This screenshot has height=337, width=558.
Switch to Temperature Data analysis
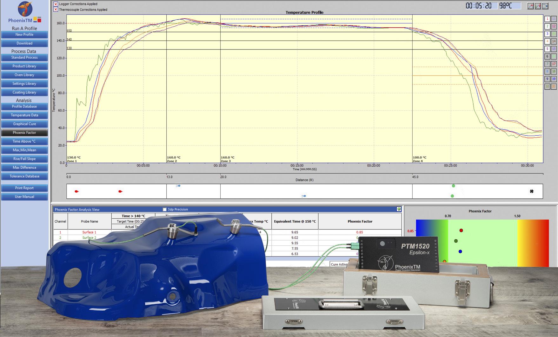(x=24, y=115)
